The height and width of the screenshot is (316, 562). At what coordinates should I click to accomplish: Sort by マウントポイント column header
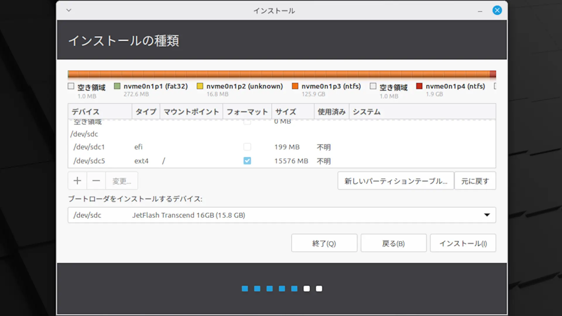pyautogui.click(x=191, y=112)
